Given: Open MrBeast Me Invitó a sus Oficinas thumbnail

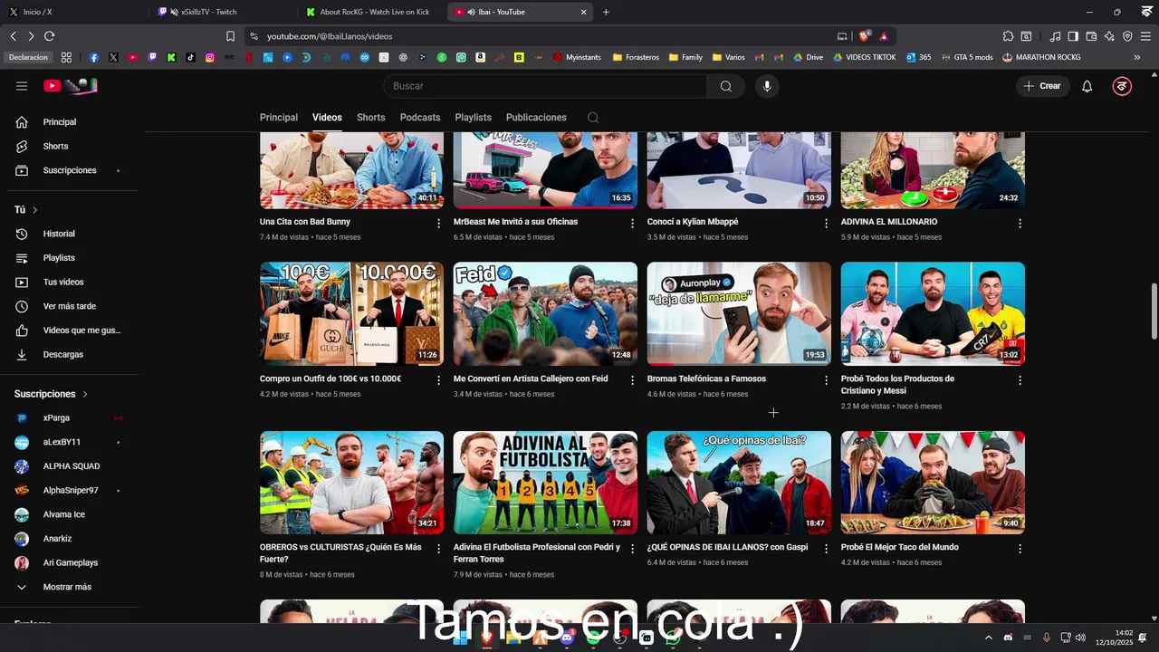Looking at the screenshot, I should [545, 170].
